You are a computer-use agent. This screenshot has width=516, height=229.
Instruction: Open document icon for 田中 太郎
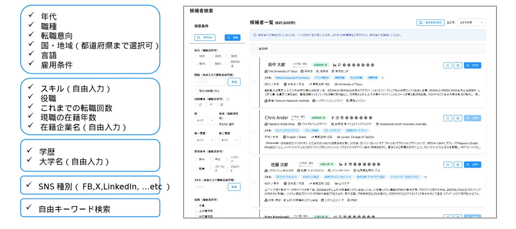(458, 65)
